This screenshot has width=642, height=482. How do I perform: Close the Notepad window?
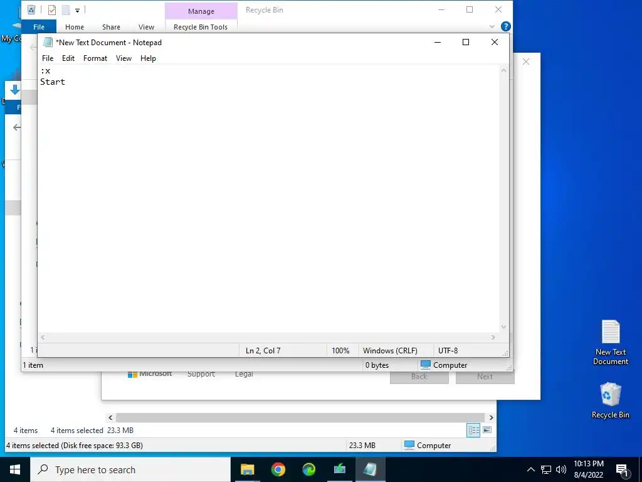point(495,42)
